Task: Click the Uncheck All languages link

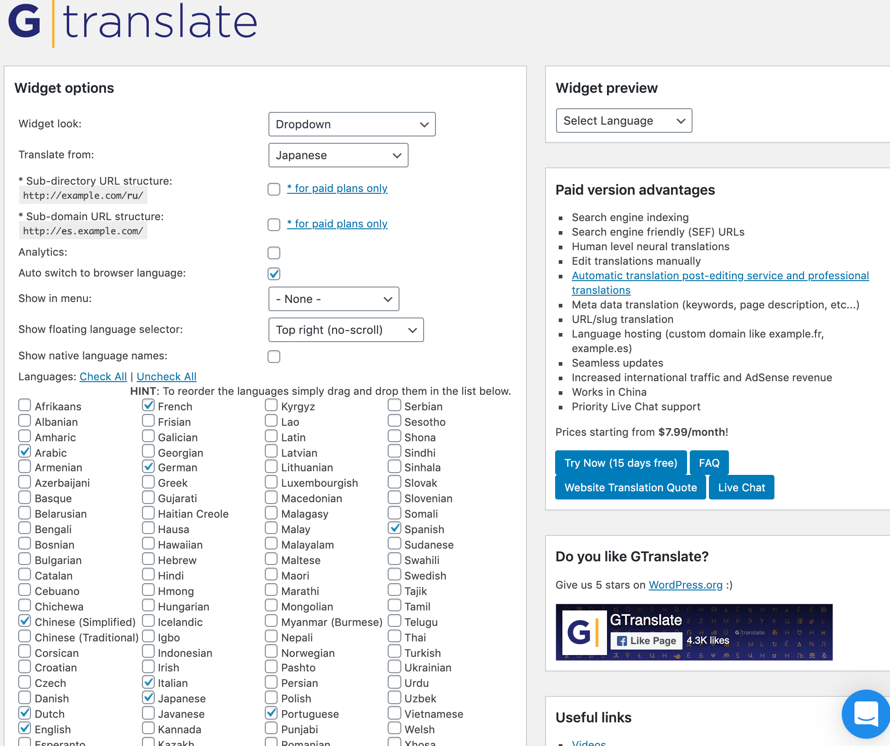Action: [167, 377]
